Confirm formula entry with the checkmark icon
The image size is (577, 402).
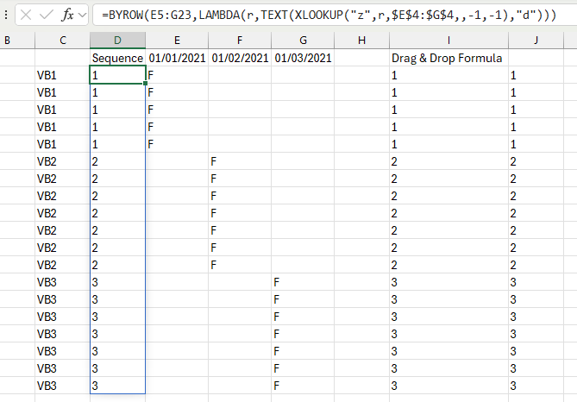(47, 15)
